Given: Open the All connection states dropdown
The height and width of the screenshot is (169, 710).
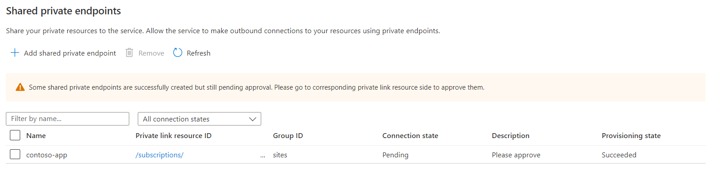Looking at the screenshot, I should click(199, 119).
